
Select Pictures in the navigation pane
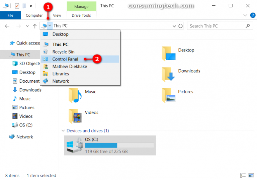(x=23, y=107)
